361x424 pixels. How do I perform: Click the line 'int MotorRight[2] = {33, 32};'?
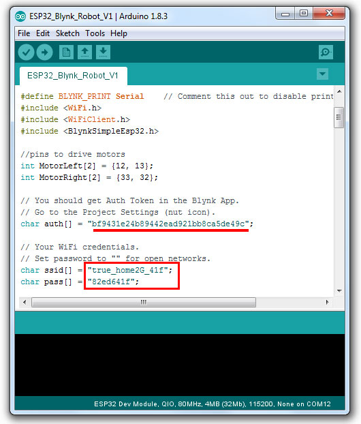89,178
